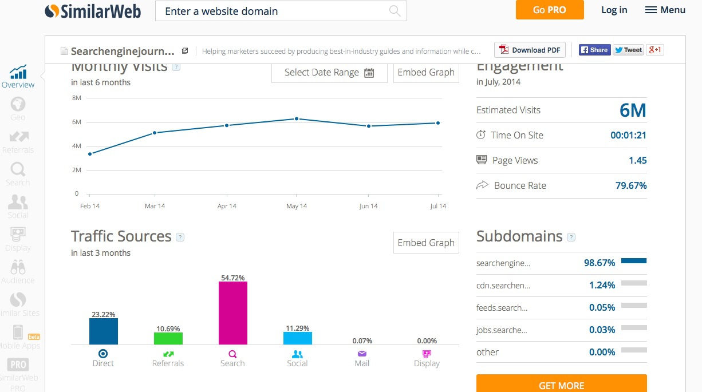Click the 00:01:21 Time On Site value
Image resolution: width=702 pixels, height=392 pixels.
click(629, 135)
